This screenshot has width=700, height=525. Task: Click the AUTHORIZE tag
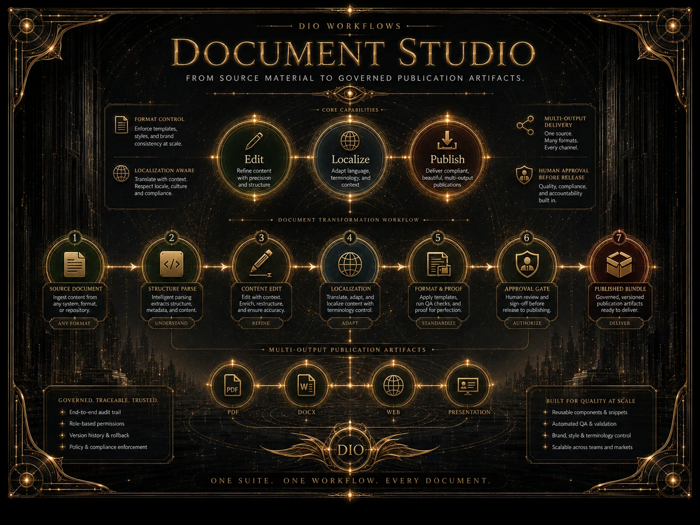(x=527, y=323)
